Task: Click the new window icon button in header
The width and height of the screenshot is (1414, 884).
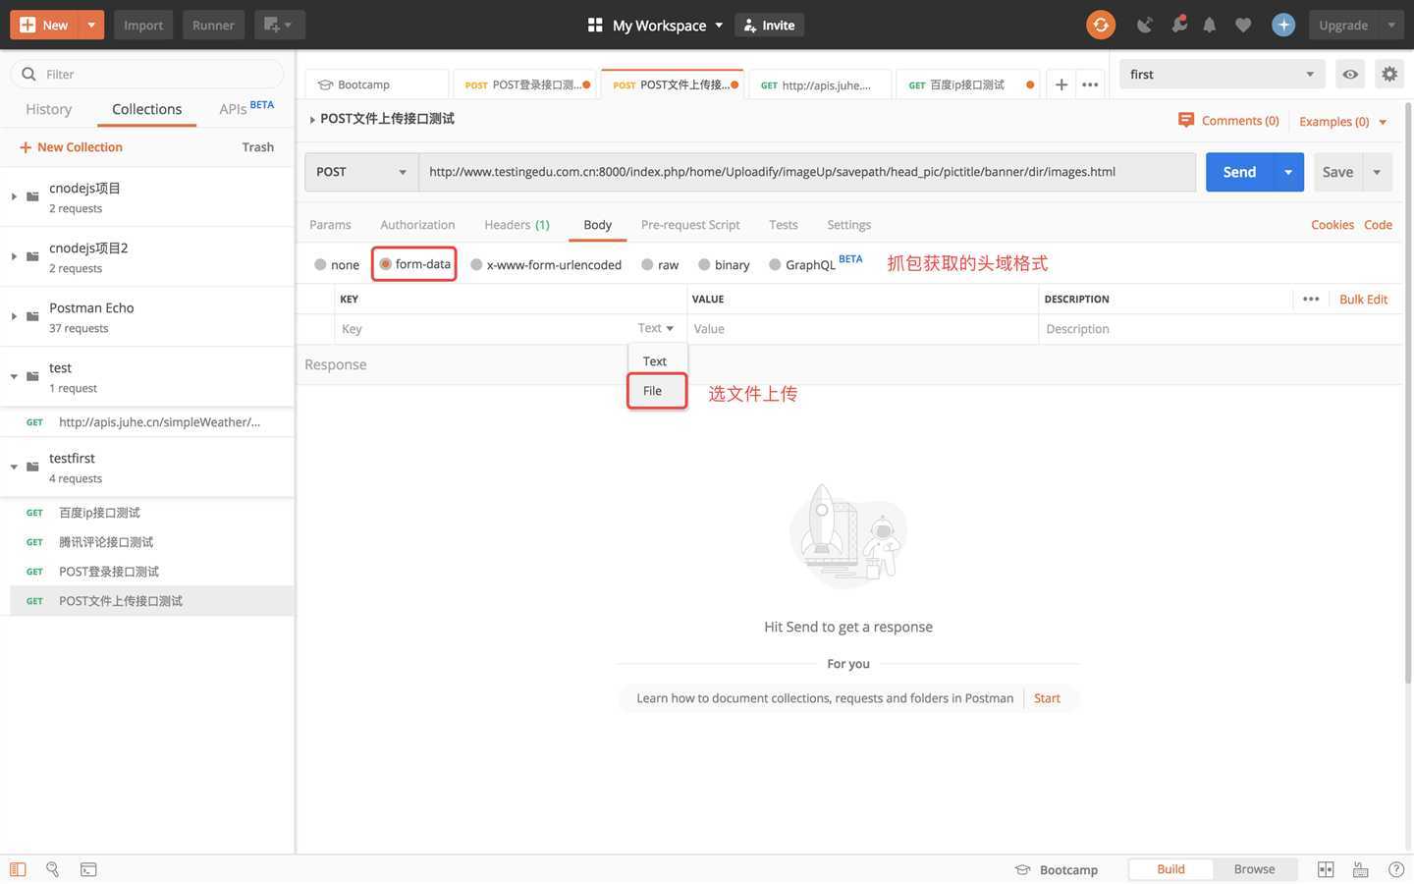Action: click(x=279, y=25)
